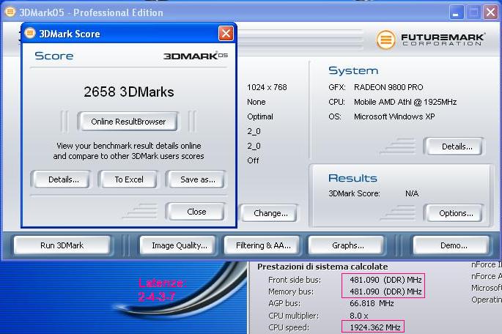This screenshot has width=502, height=334.
Task: Export the score with To Excel
Action: [x=129, y=179]
